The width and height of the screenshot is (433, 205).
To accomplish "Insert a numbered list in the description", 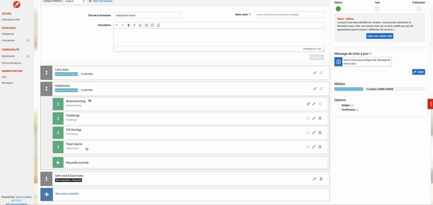I will tap(153, 25).
